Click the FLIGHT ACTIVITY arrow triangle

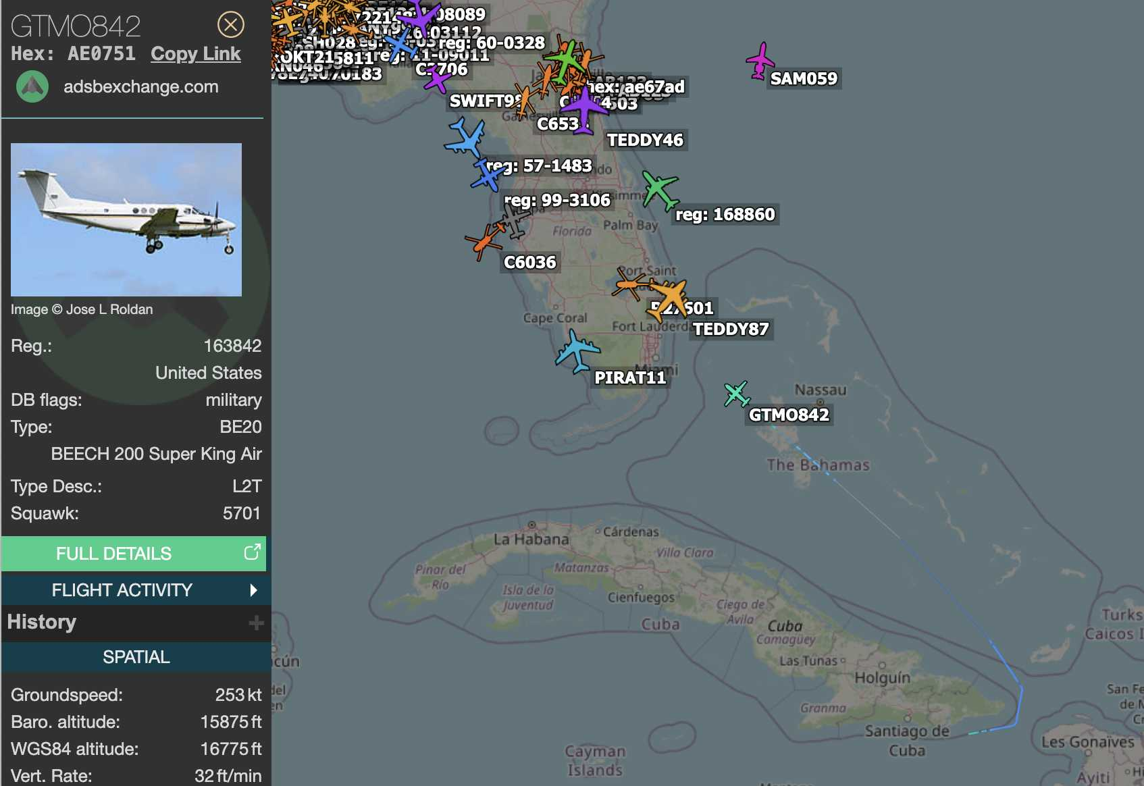coord(253,590)
